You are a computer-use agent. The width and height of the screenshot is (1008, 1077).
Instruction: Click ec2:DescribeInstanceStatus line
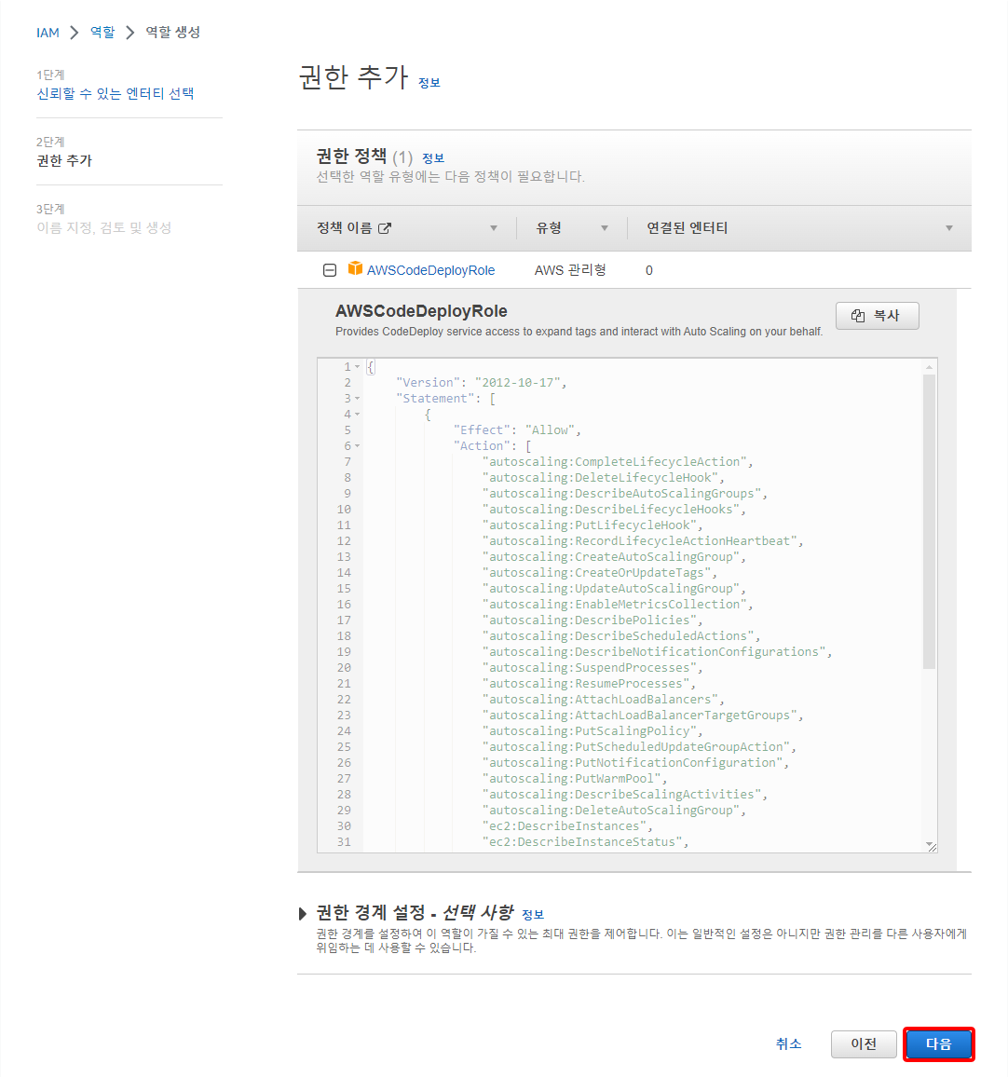click(585, 841)
